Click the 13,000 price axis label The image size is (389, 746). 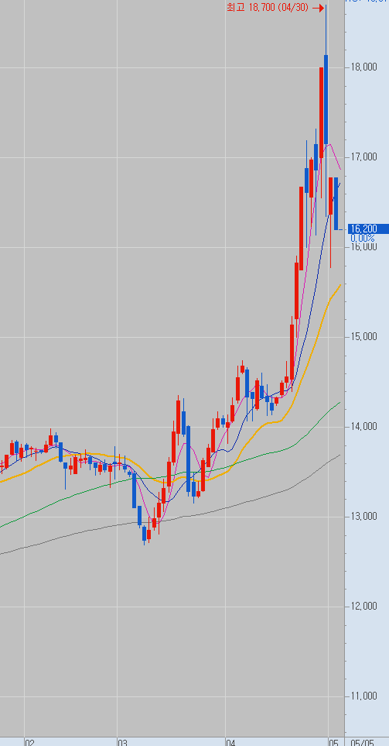363,517
